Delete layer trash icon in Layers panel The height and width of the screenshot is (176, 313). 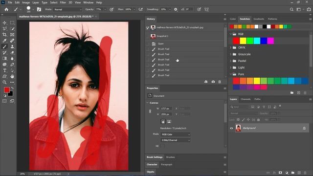305,173
